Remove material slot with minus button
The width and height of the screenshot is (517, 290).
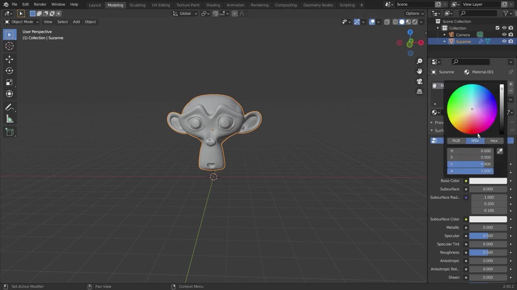[x=511, y=91]
